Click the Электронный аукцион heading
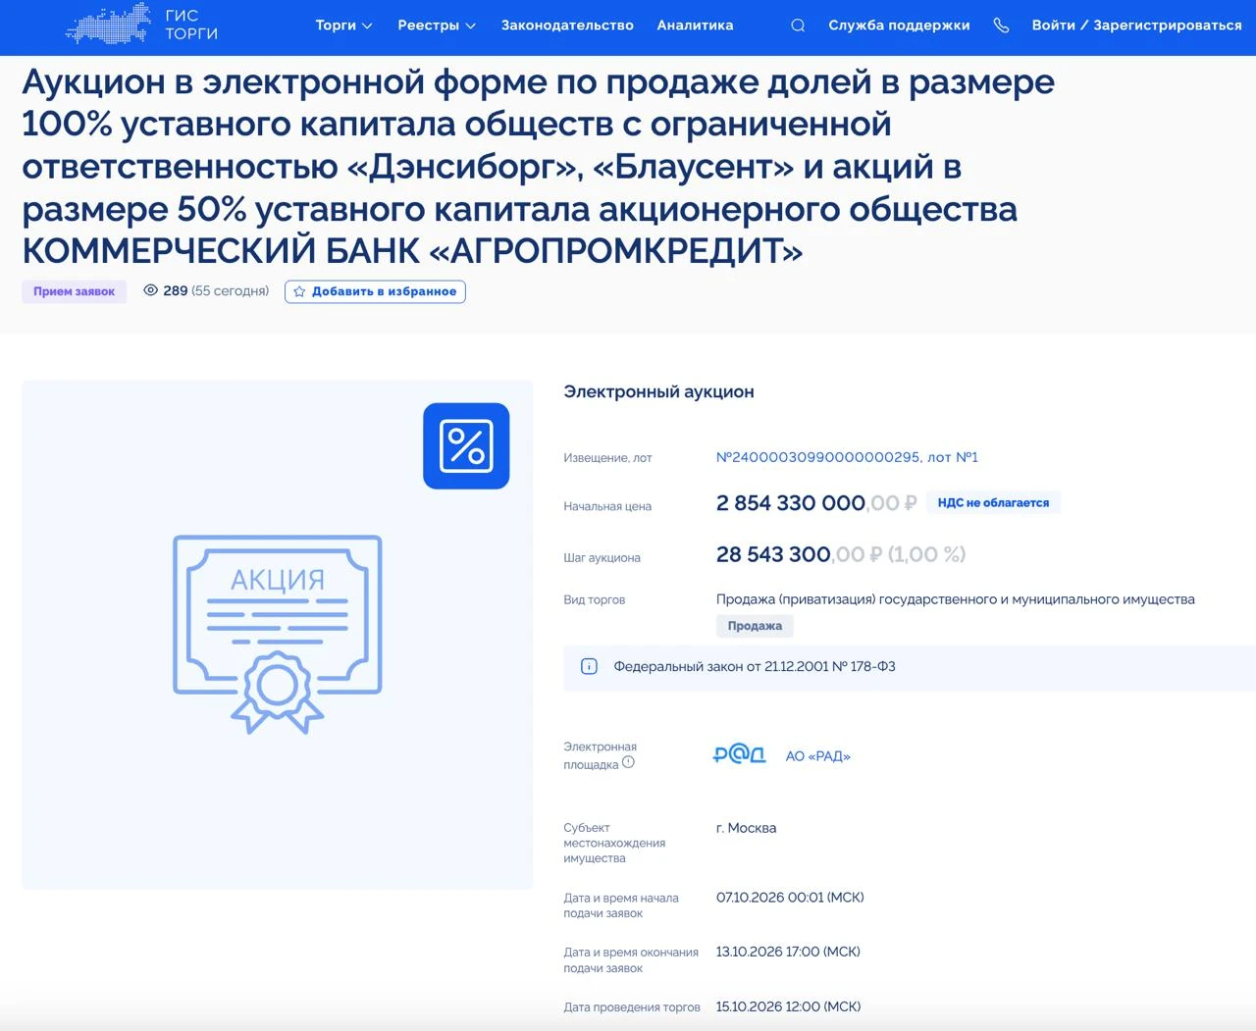 (x=658, y=391)
